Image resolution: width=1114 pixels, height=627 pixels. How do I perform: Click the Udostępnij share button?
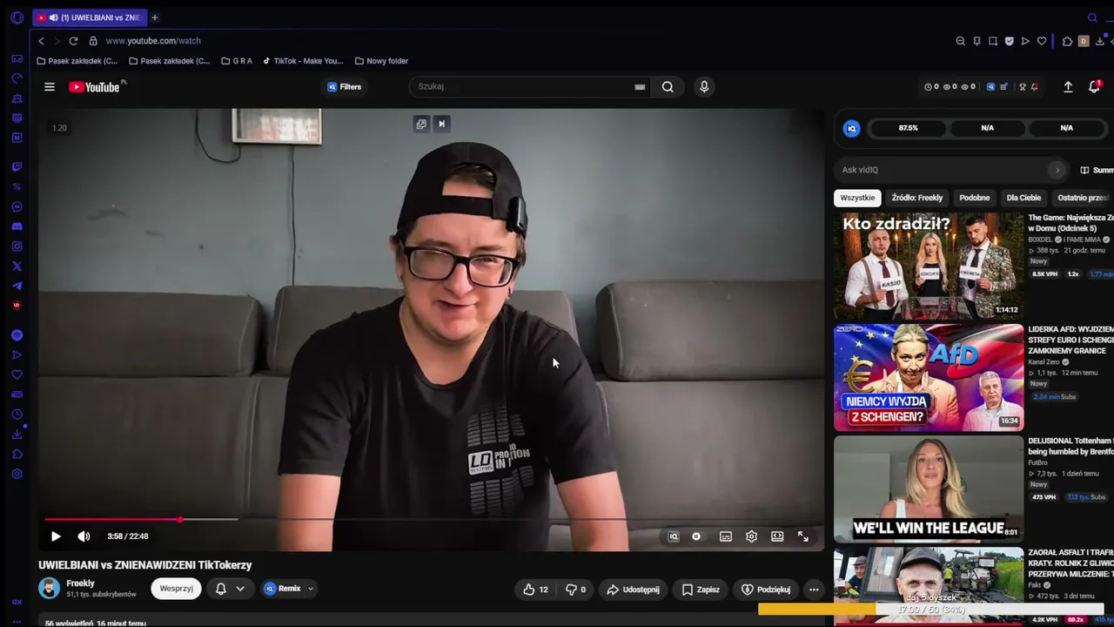[633, 590]
